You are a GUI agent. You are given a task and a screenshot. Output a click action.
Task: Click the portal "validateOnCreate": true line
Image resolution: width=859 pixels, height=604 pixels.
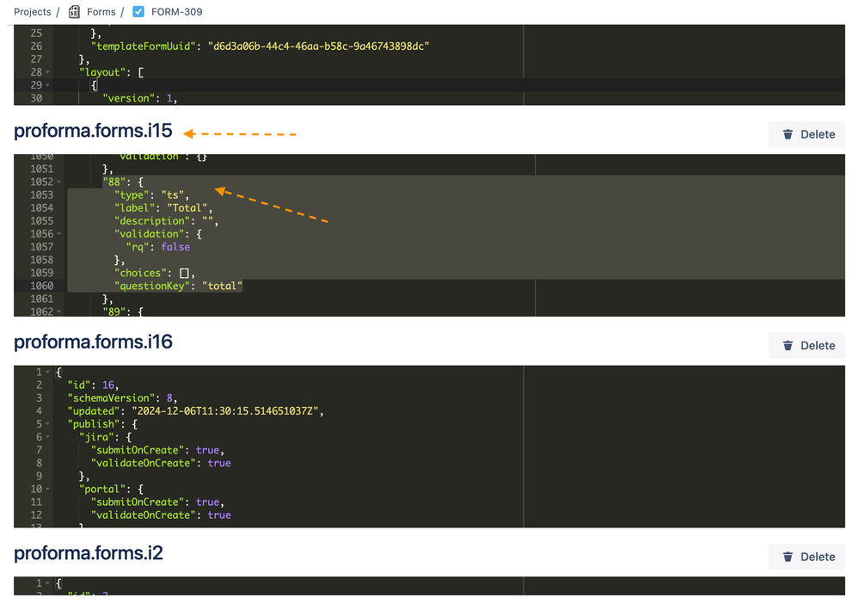click(161, 515)
